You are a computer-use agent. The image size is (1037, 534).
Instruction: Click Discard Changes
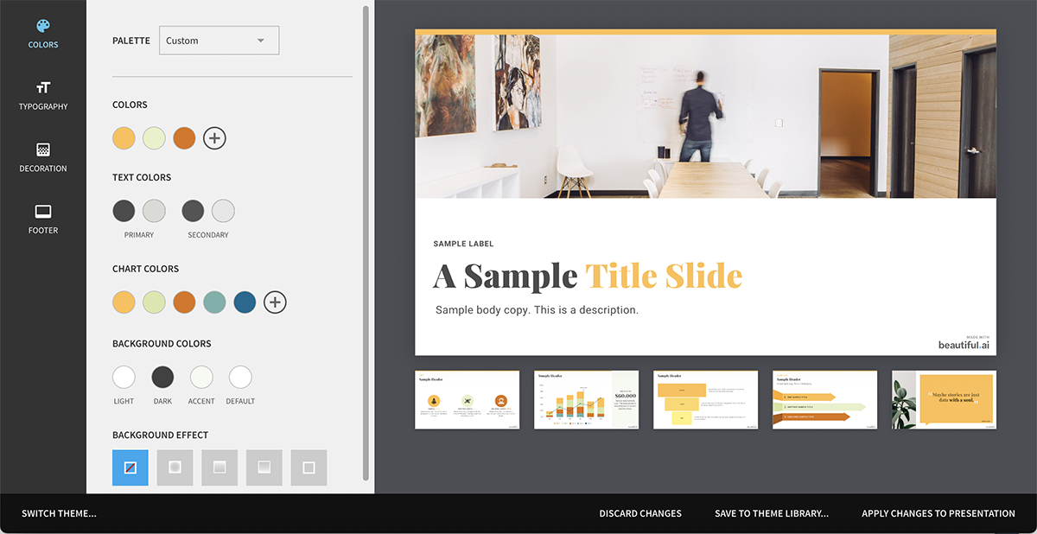point(640,512)
